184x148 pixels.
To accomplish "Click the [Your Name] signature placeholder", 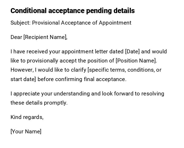I will (x=26, y=132).
